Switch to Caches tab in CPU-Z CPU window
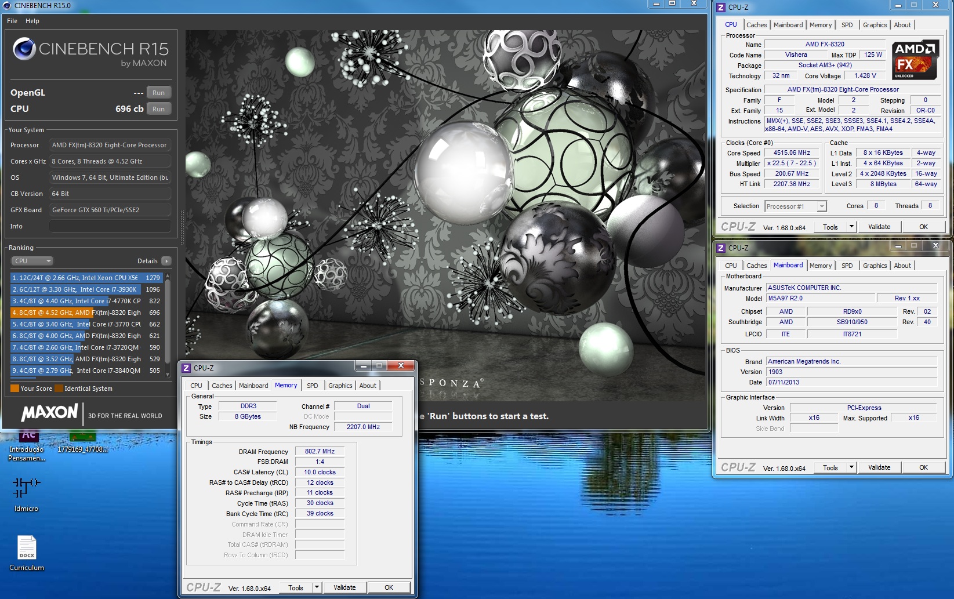This screenshot has width=954, height=599. pyautogui.click(x=756, y=25)
